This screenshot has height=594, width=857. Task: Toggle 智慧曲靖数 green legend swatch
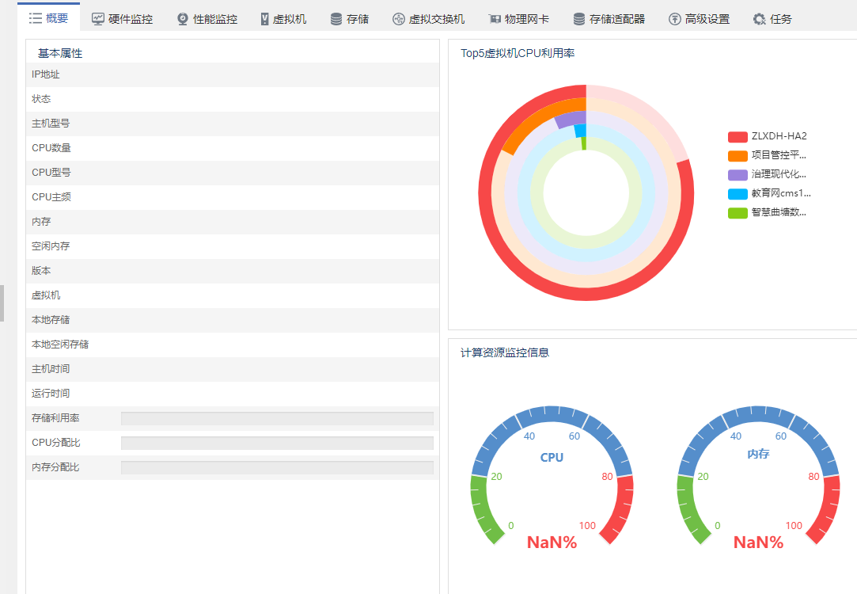(x=738, y=213)
